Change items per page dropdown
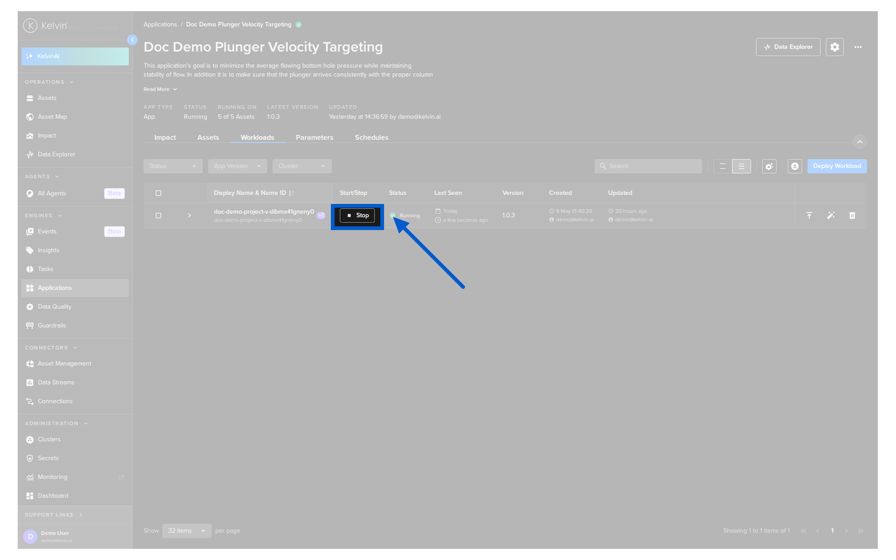896x560 pixels. coord(187,531)
